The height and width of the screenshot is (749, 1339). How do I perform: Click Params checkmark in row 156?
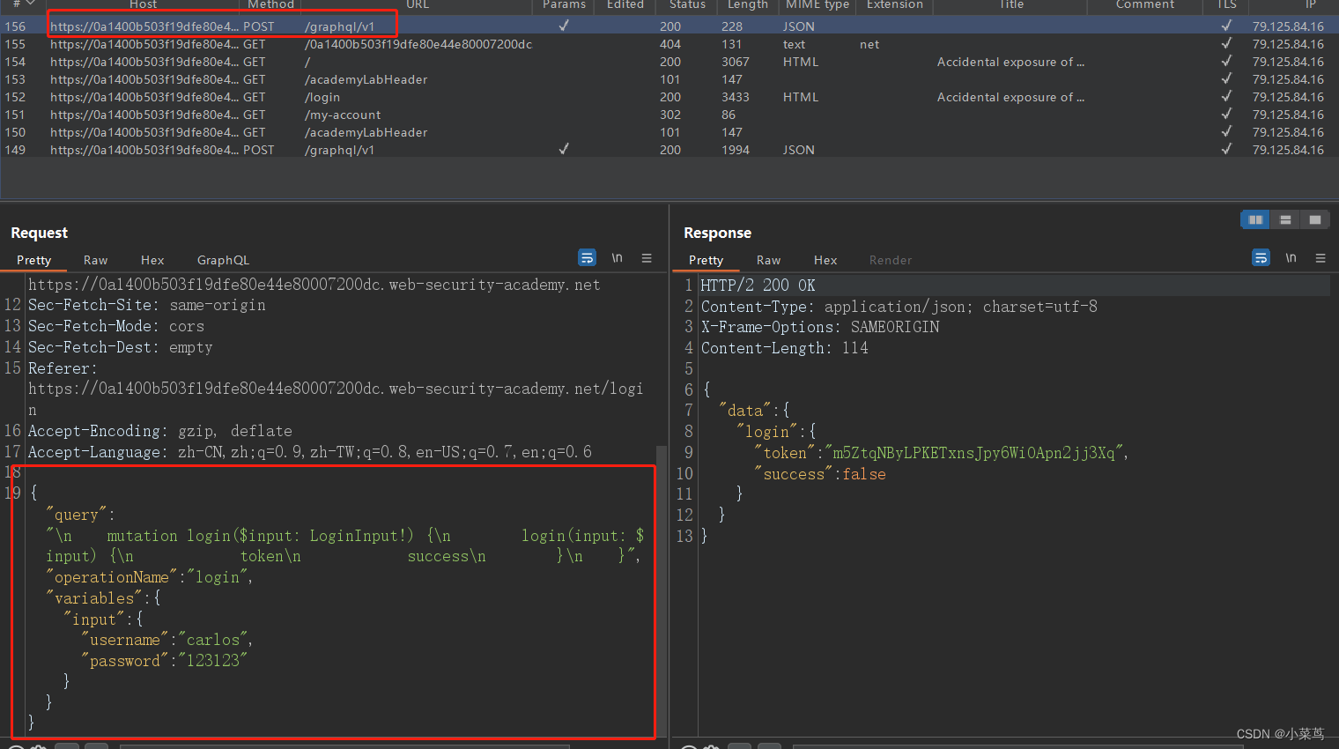(x=564, y=26)
